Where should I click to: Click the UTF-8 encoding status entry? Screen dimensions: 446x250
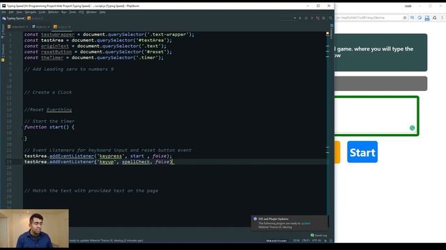[x=316, y=241]
